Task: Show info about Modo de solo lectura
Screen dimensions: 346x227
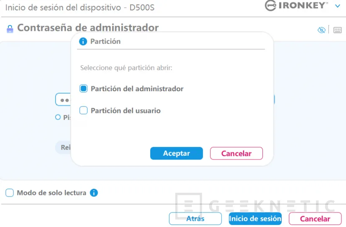Action: pyautogui.click(x=94, y=193)
